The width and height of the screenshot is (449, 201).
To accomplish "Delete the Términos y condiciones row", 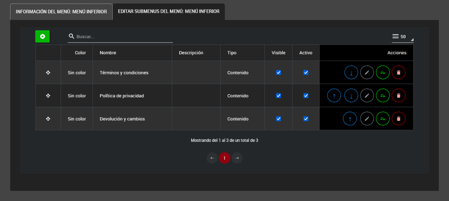I will point(398,73).
